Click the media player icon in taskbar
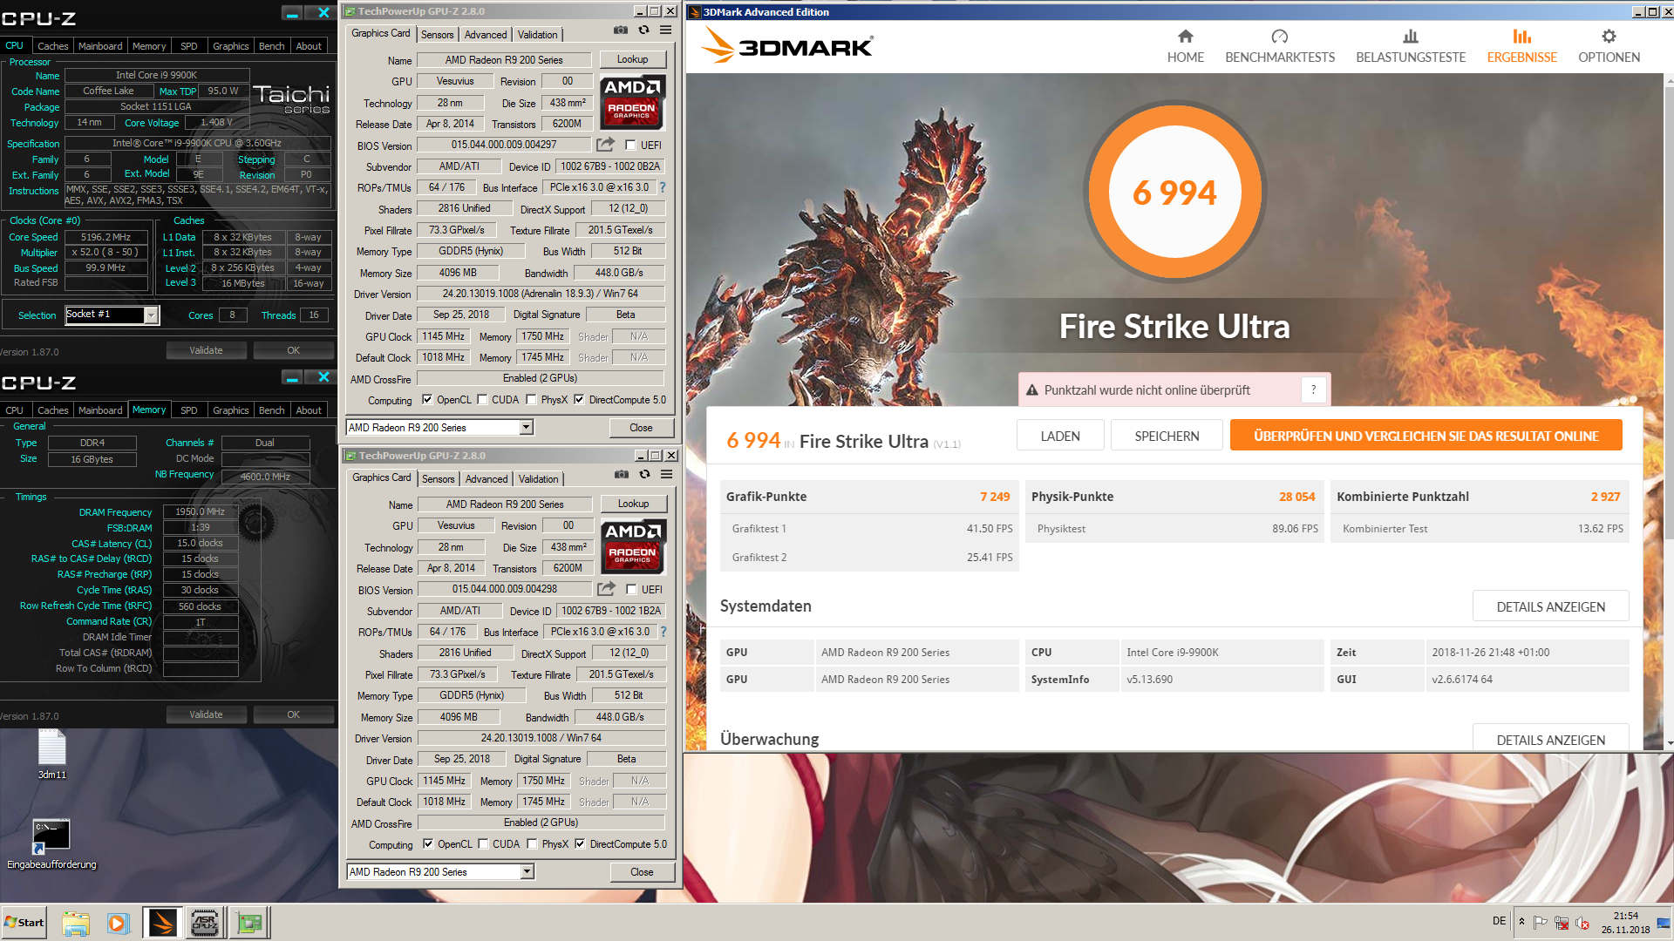1674x941 pixels. click(118, 923)
